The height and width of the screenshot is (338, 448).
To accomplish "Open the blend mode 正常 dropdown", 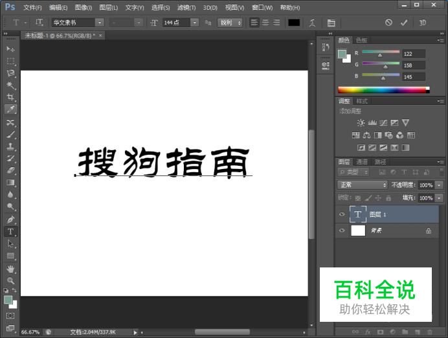I will click(x=362, y=185).
